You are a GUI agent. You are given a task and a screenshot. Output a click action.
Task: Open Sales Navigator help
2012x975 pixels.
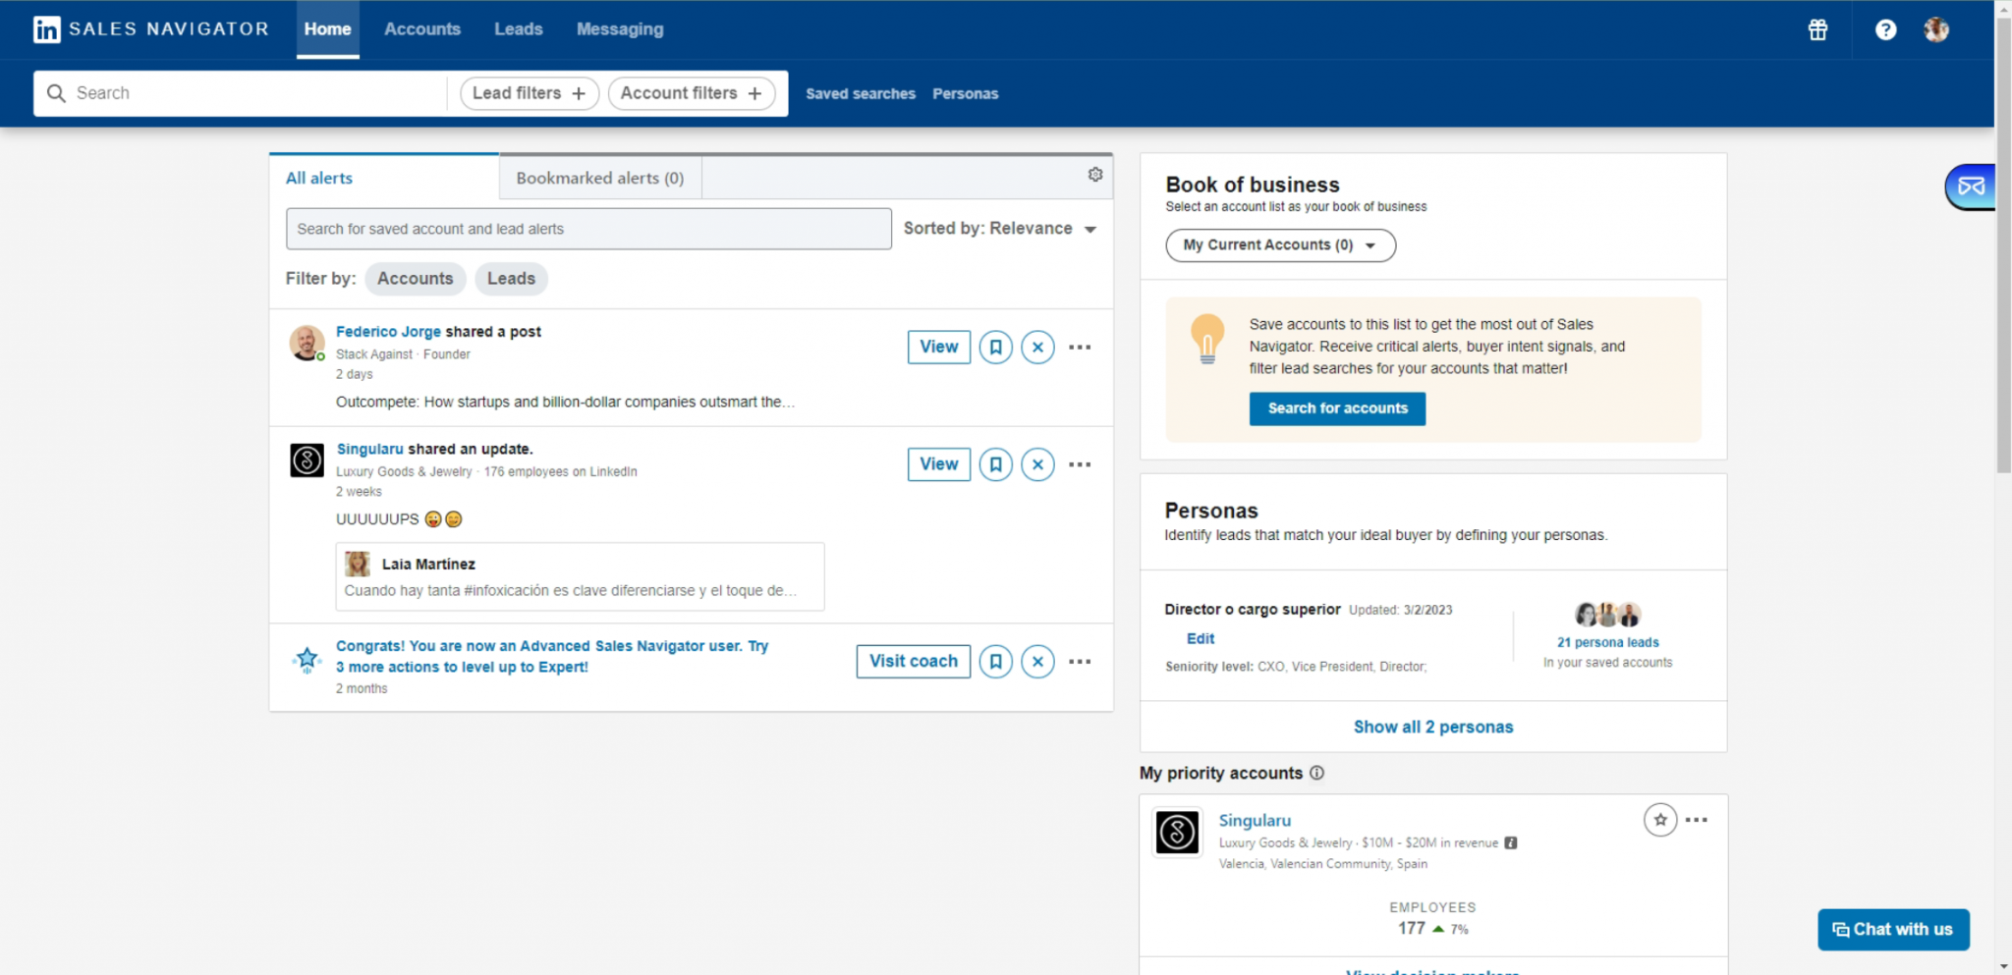point(1885,29)
